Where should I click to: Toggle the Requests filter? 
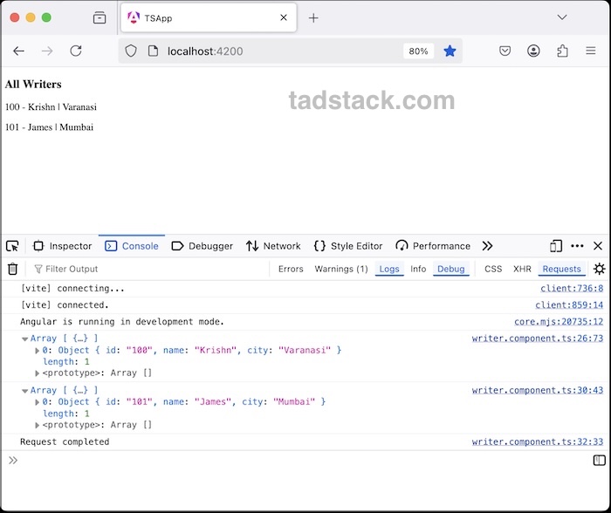tap(561, 269)
